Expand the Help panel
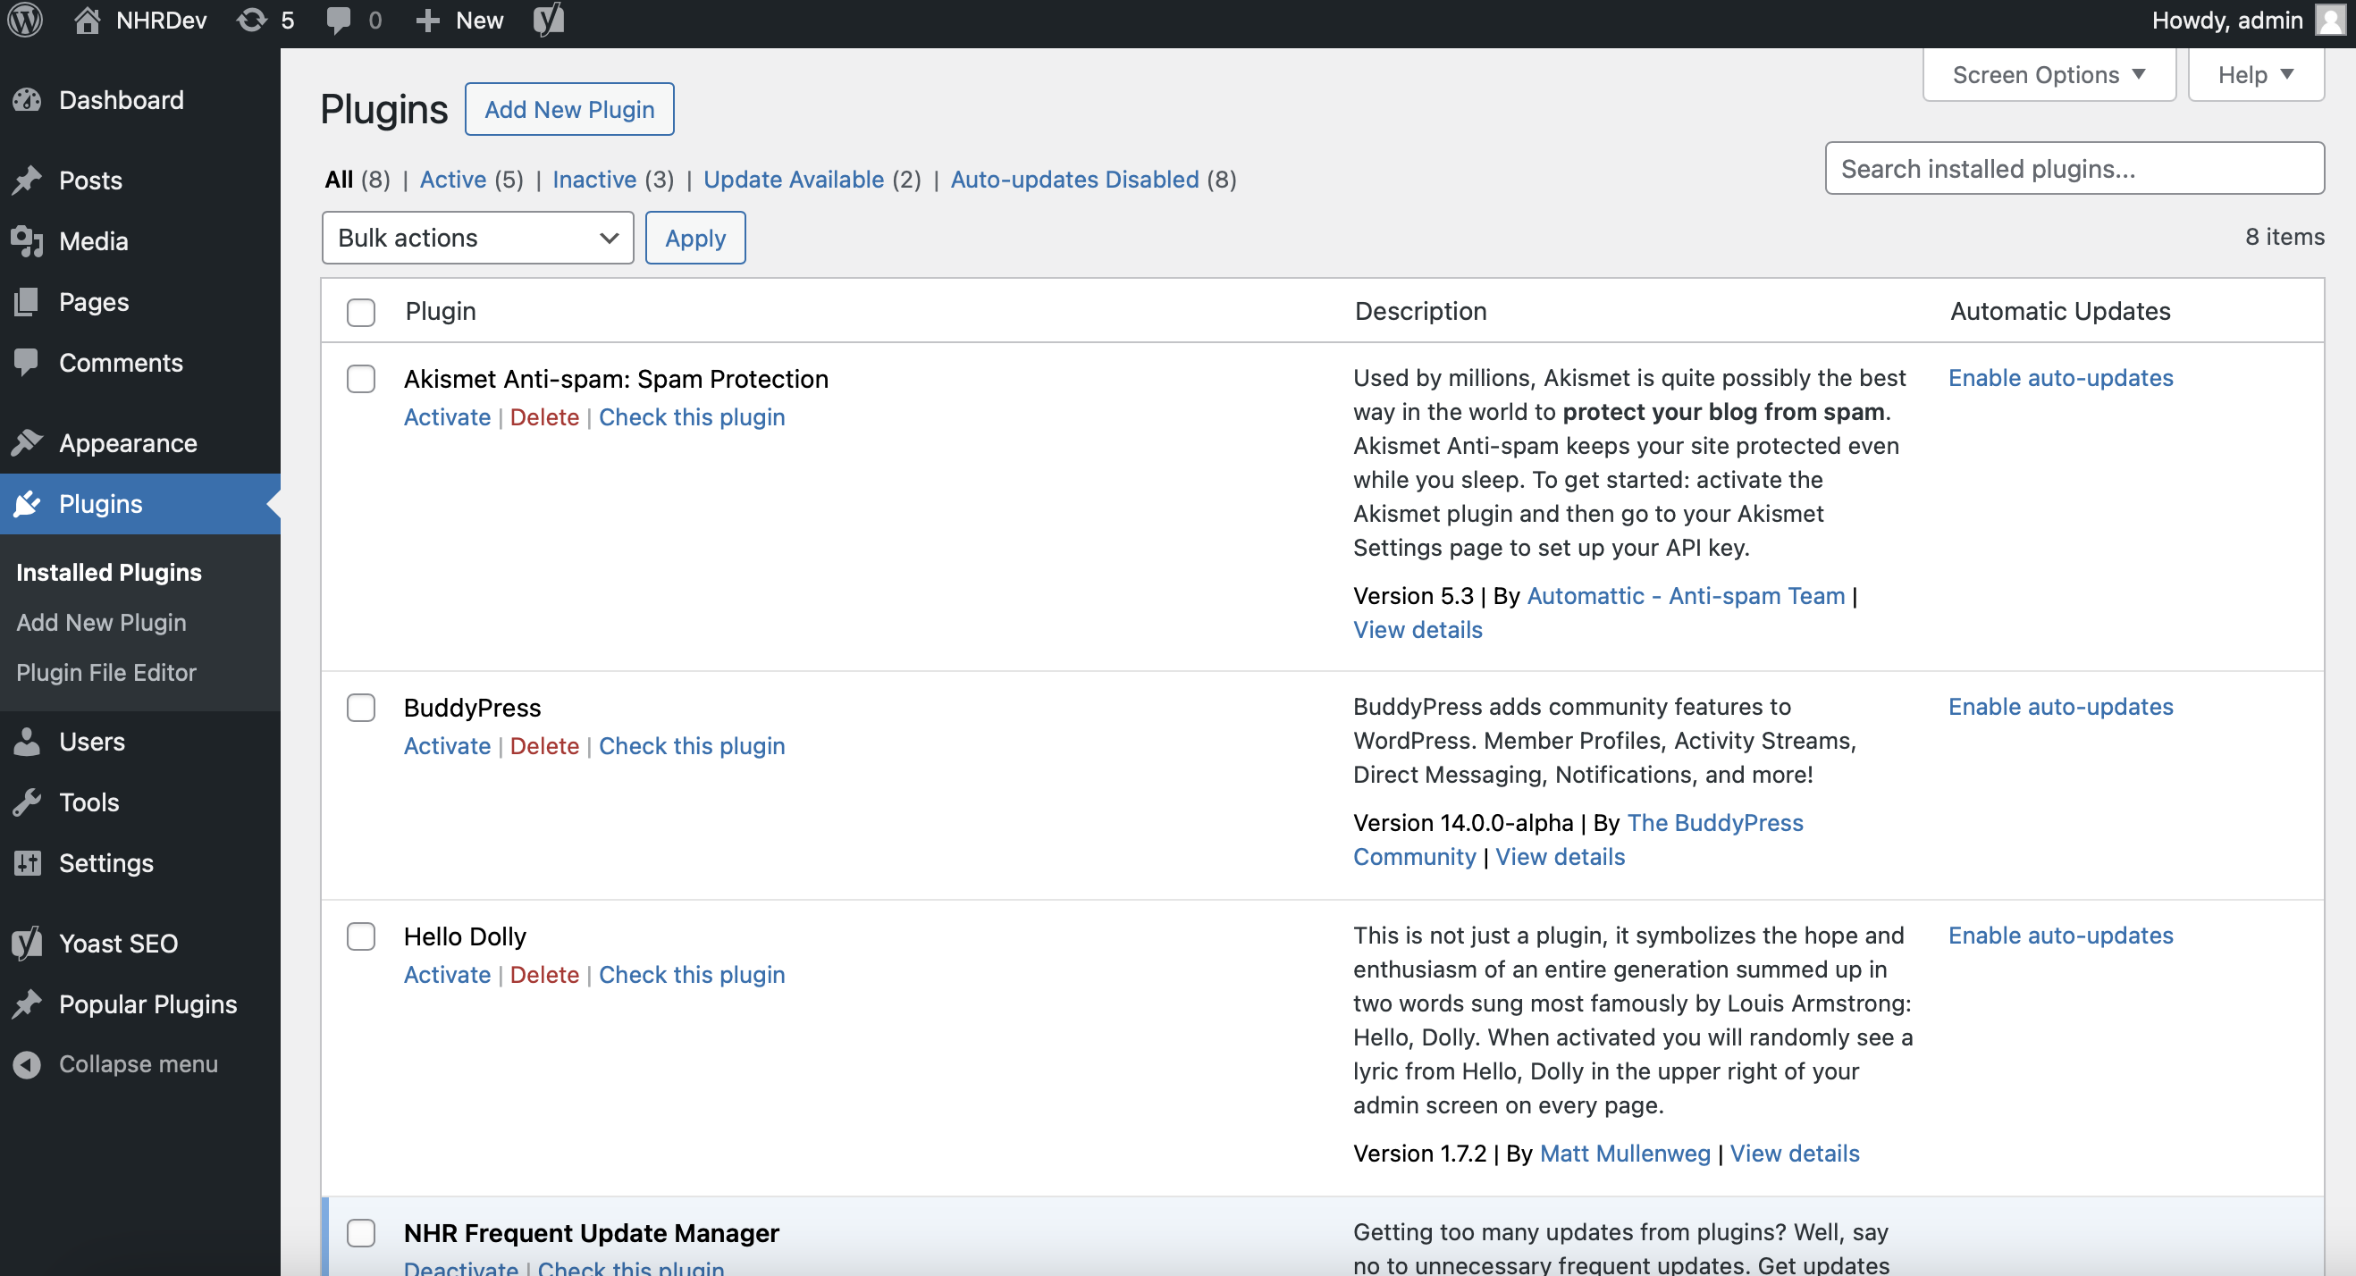This screenshot has width=2356, height=1276. 2255,75
